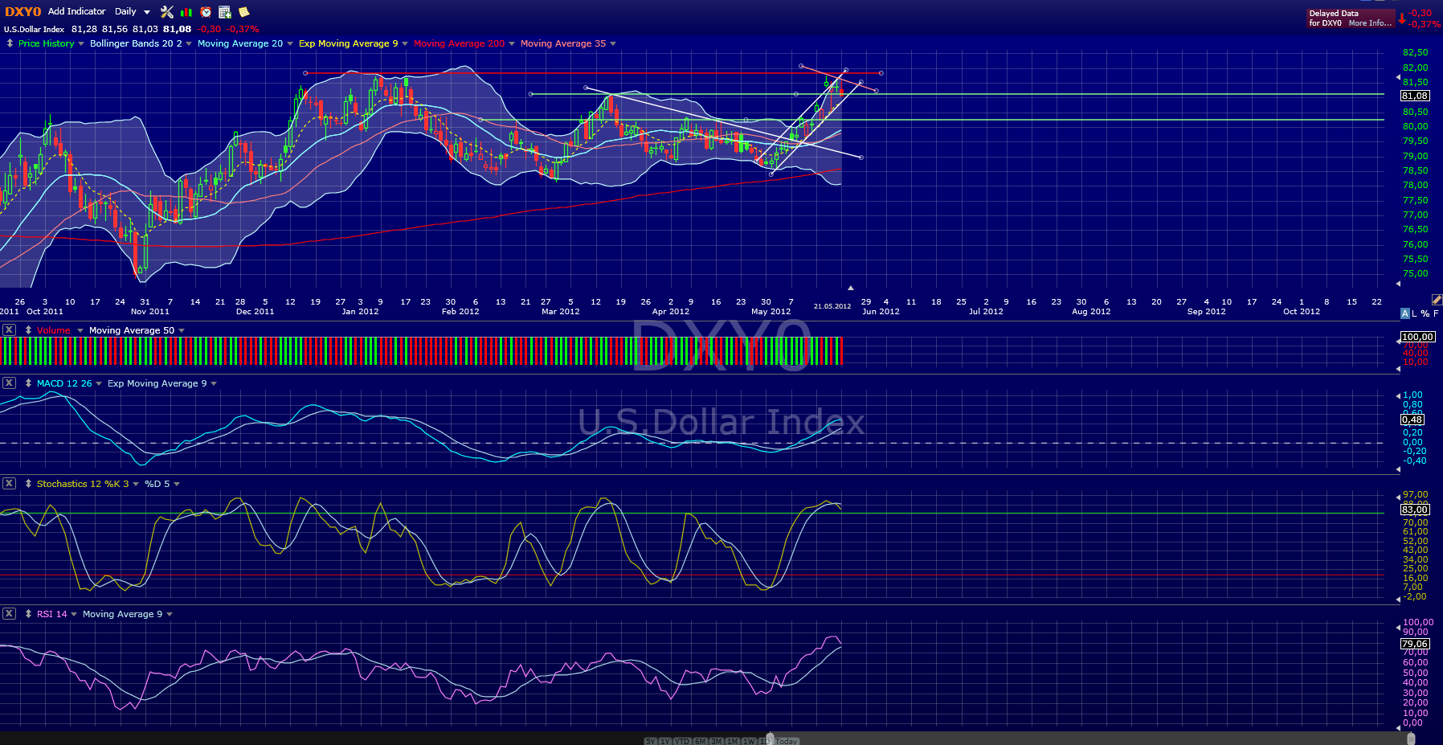Open the alarm clock alert icon

(x=206, y=12)
